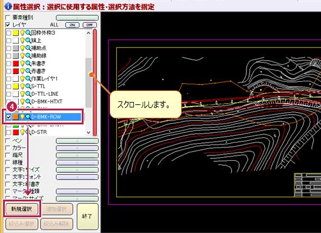Open the ペン dropdown list

click(x=77, y=141)
